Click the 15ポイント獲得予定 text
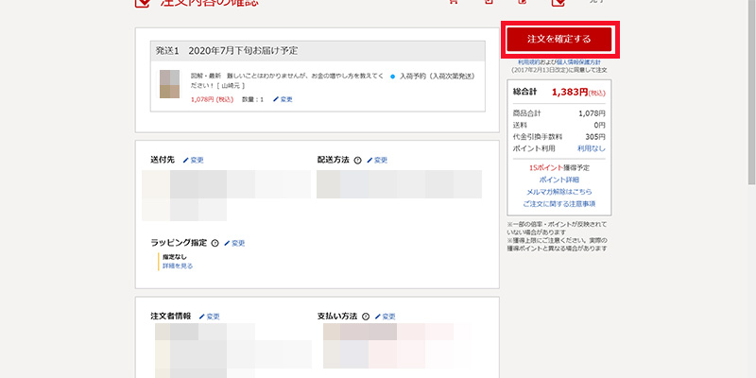The height and width of the screenshot is (378, 756). (x=559, y=168)
